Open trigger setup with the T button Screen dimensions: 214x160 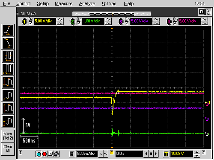tap(166, 154)
